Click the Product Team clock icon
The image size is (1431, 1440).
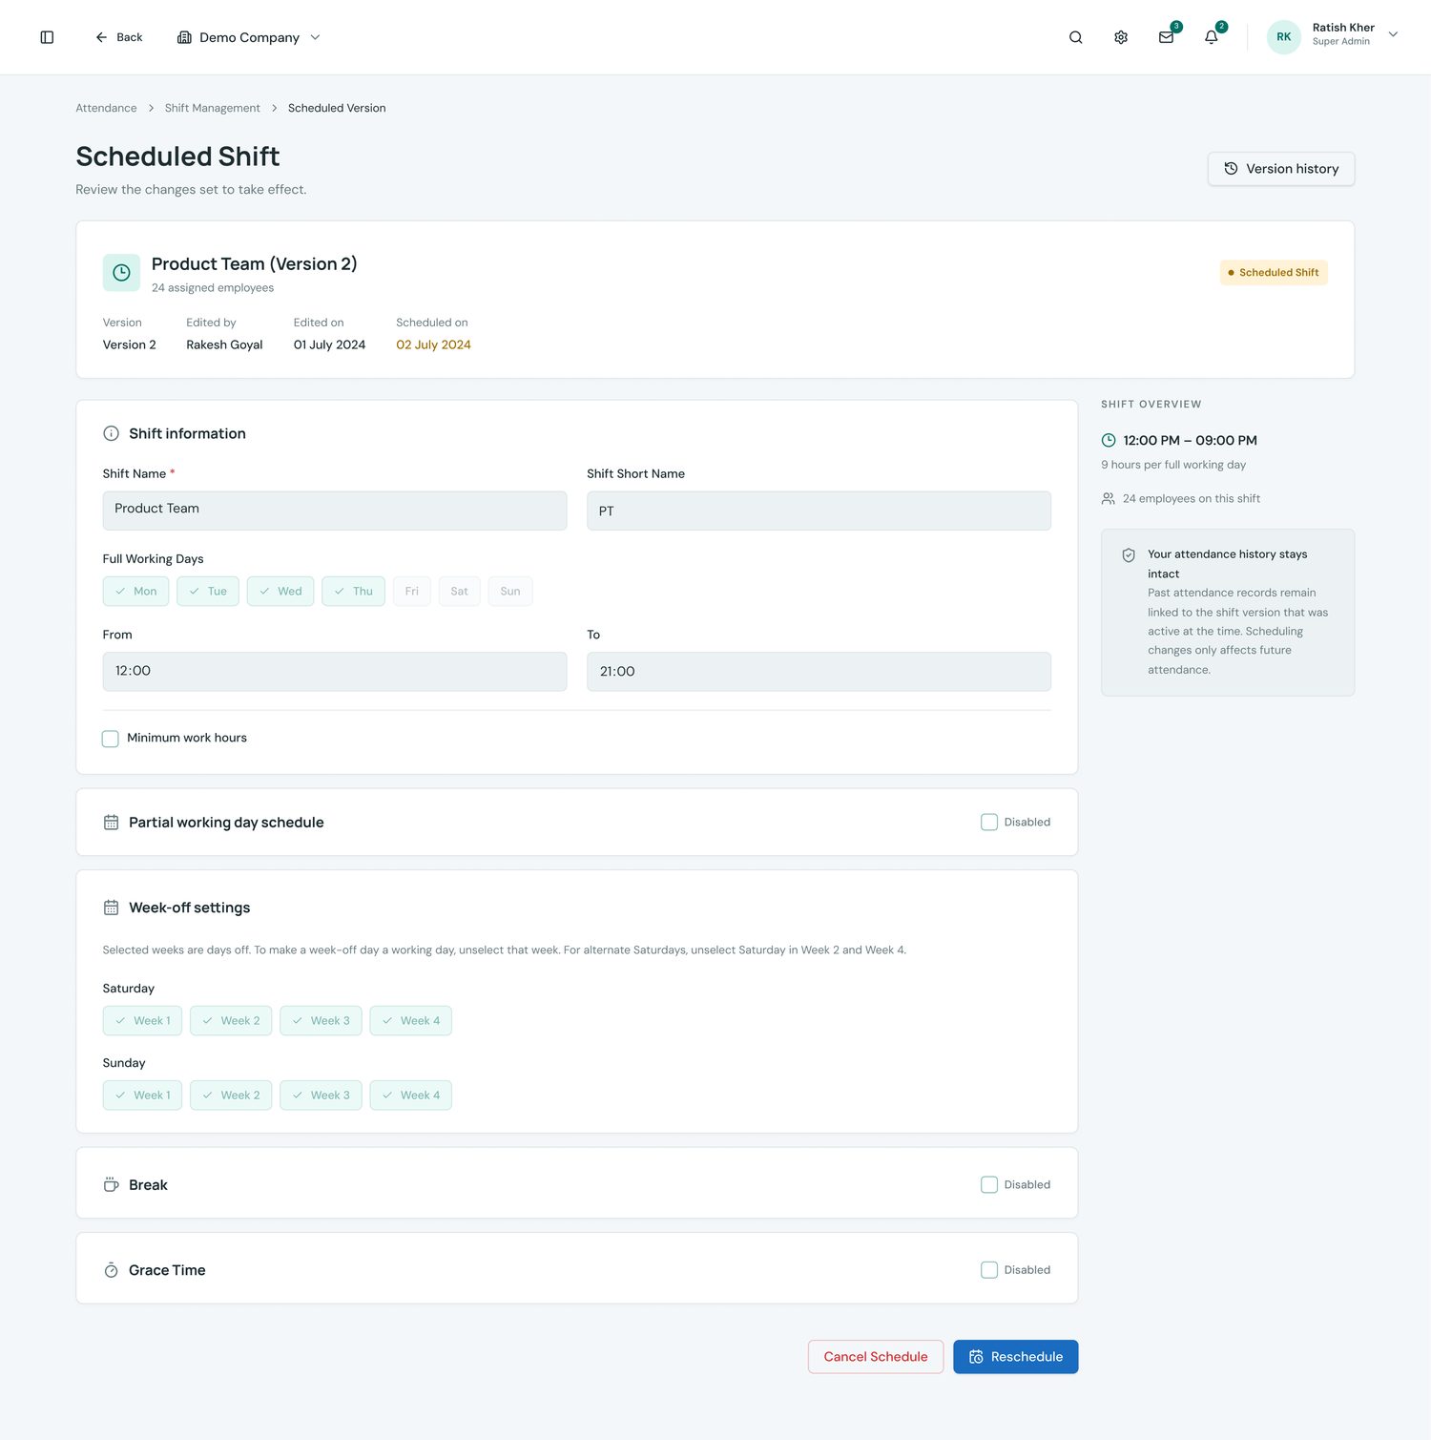pyautogui.click(x=121, y=273)
